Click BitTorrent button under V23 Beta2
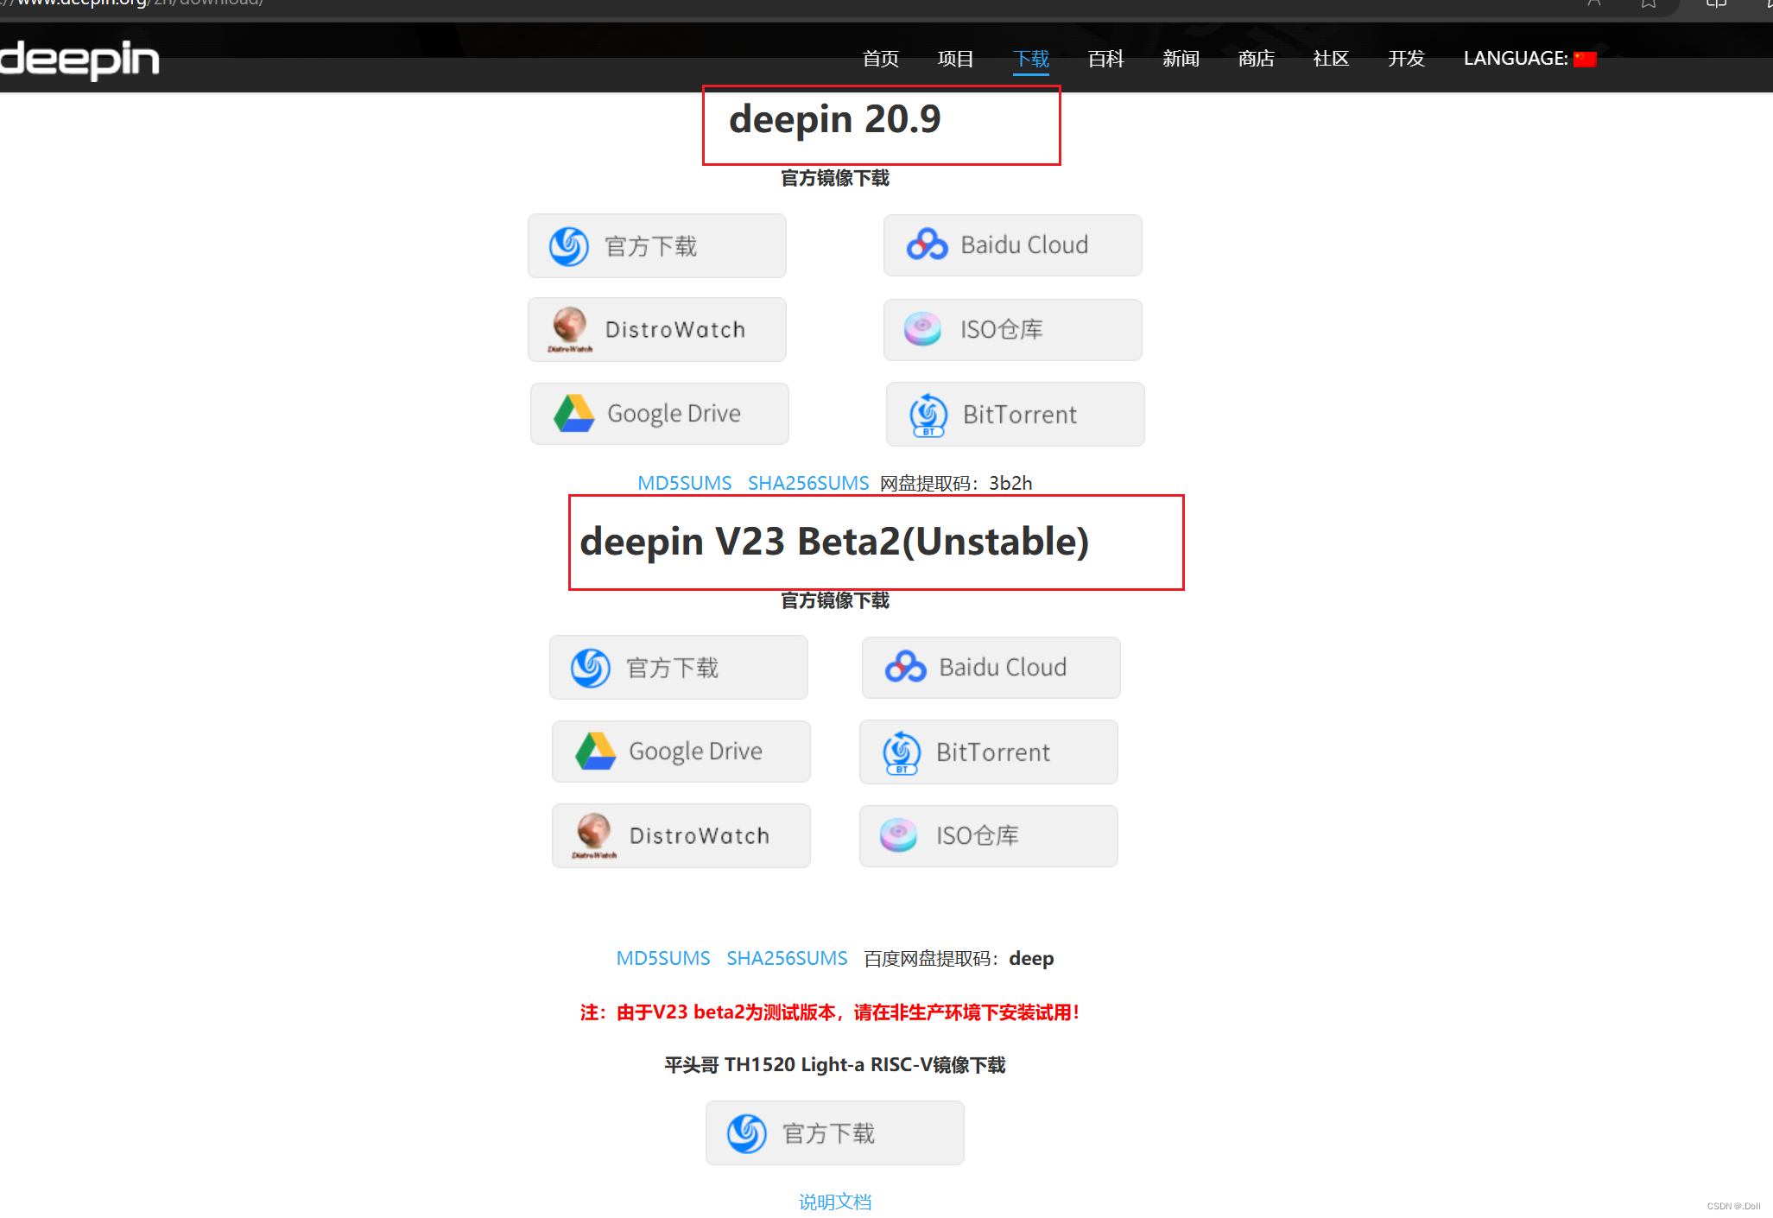 point(988,752)
